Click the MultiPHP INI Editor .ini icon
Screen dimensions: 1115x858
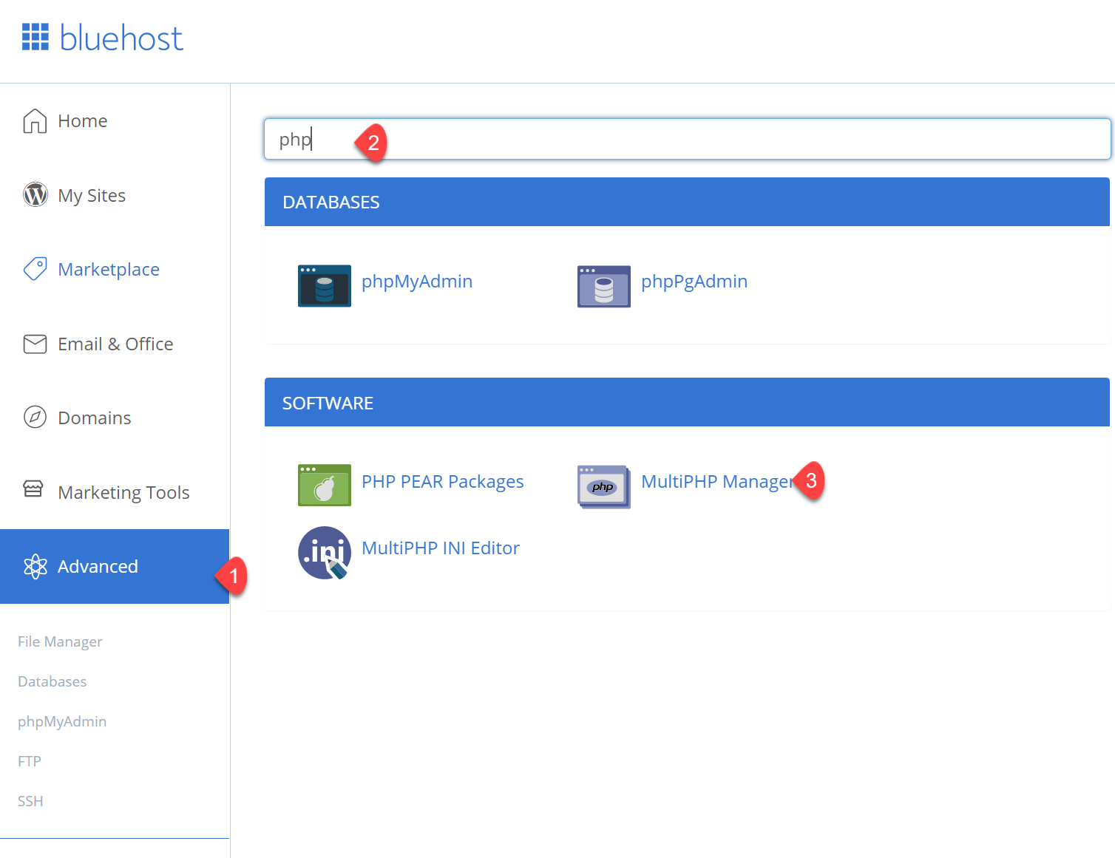[324, 552]
